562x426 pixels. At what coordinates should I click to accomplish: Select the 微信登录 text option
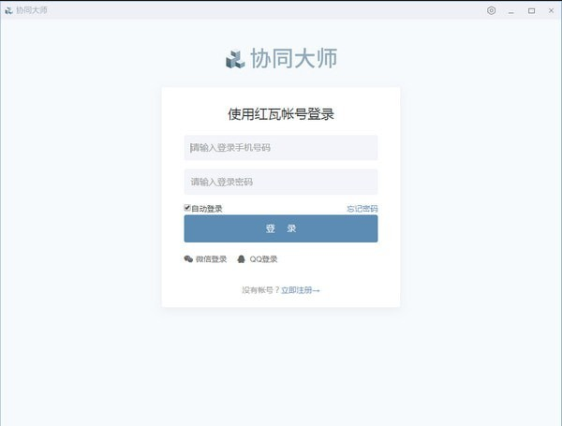pyautogui.click(x=211, y=259)
